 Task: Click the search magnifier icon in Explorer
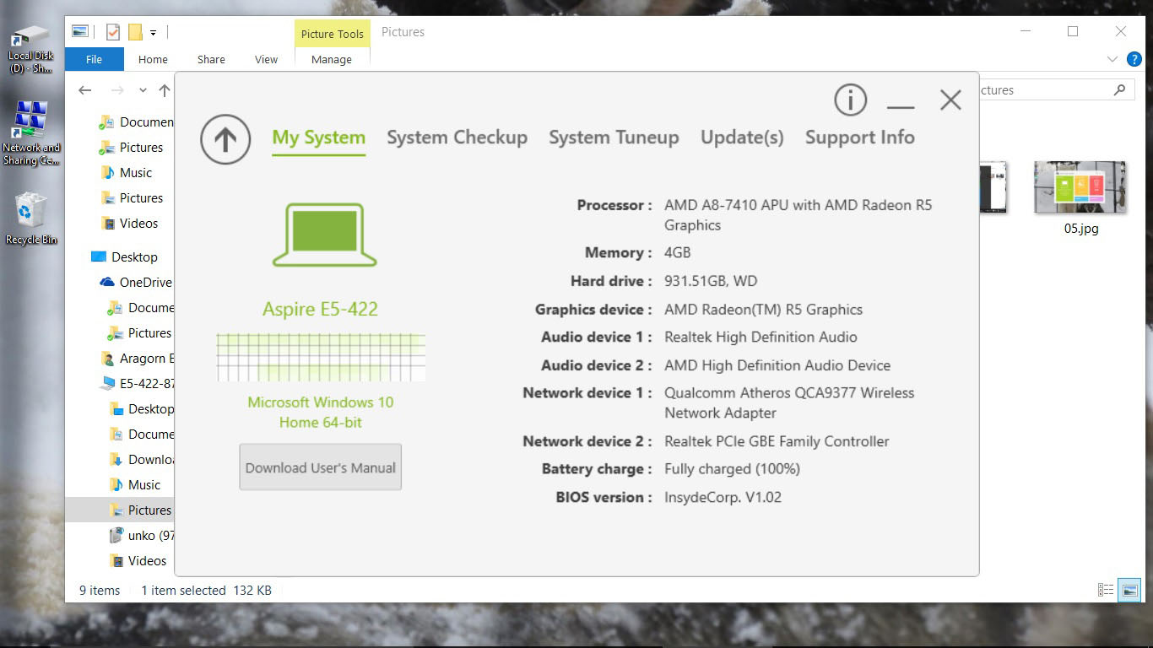[1119, 90]
